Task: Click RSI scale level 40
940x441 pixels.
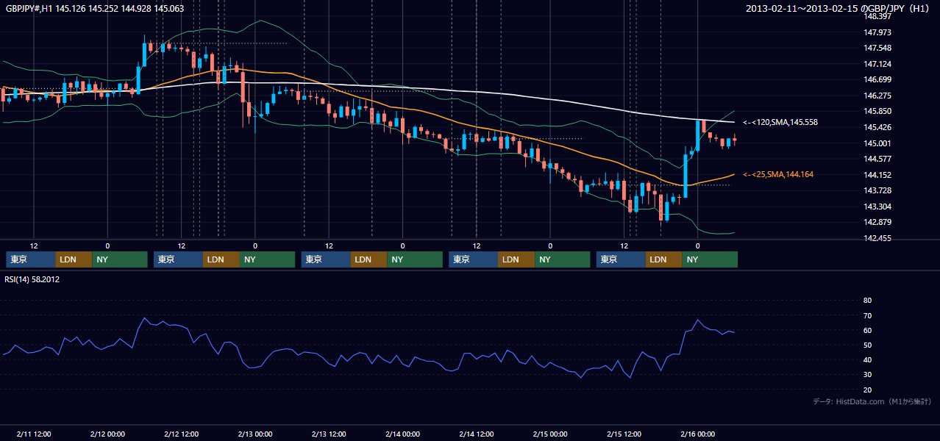Action: (867, 360)
